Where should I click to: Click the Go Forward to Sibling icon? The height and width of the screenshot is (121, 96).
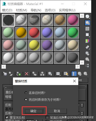[85, 74]
